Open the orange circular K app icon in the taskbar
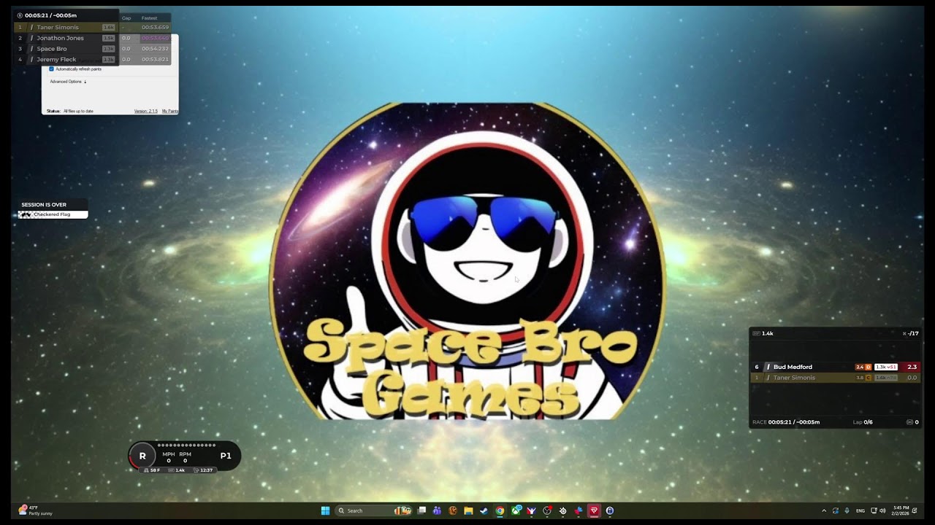Viewport: 935px width, 525px height. (453, 510)
